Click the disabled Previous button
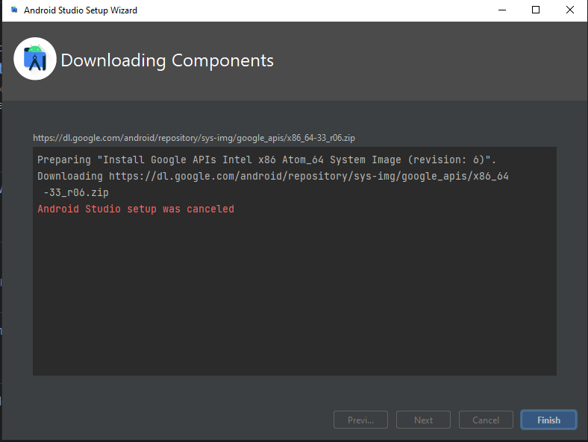This screenshot has height=442, width=588. [x=360, y=420]
